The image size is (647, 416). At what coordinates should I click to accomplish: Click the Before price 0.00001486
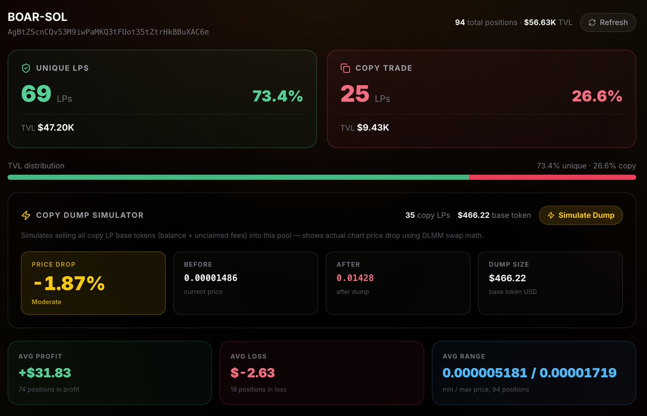tap(211, 278)
